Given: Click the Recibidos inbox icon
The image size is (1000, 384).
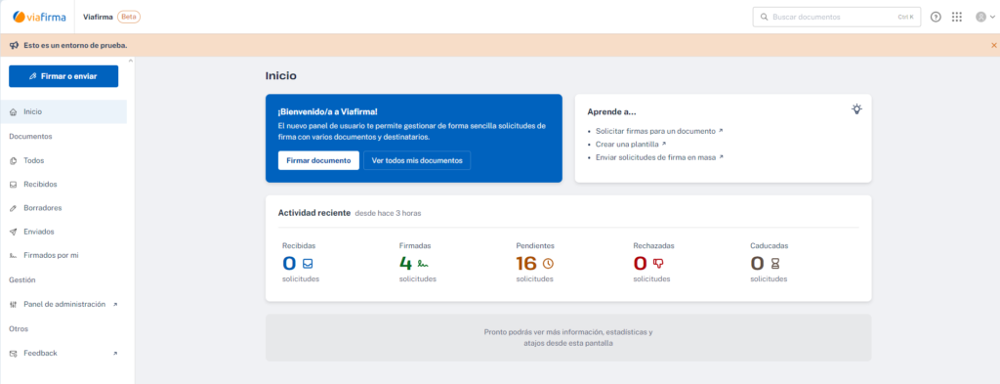Looking at the screenshot, I should pos(14,185).
